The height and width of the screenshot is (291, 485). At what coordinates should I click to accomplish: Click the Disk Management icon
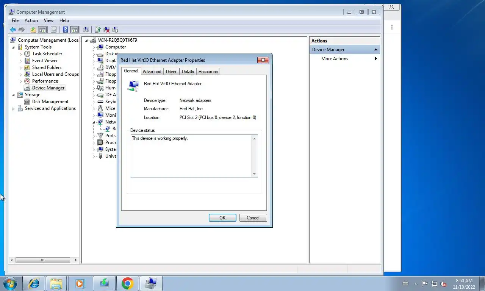coord(27,102)
